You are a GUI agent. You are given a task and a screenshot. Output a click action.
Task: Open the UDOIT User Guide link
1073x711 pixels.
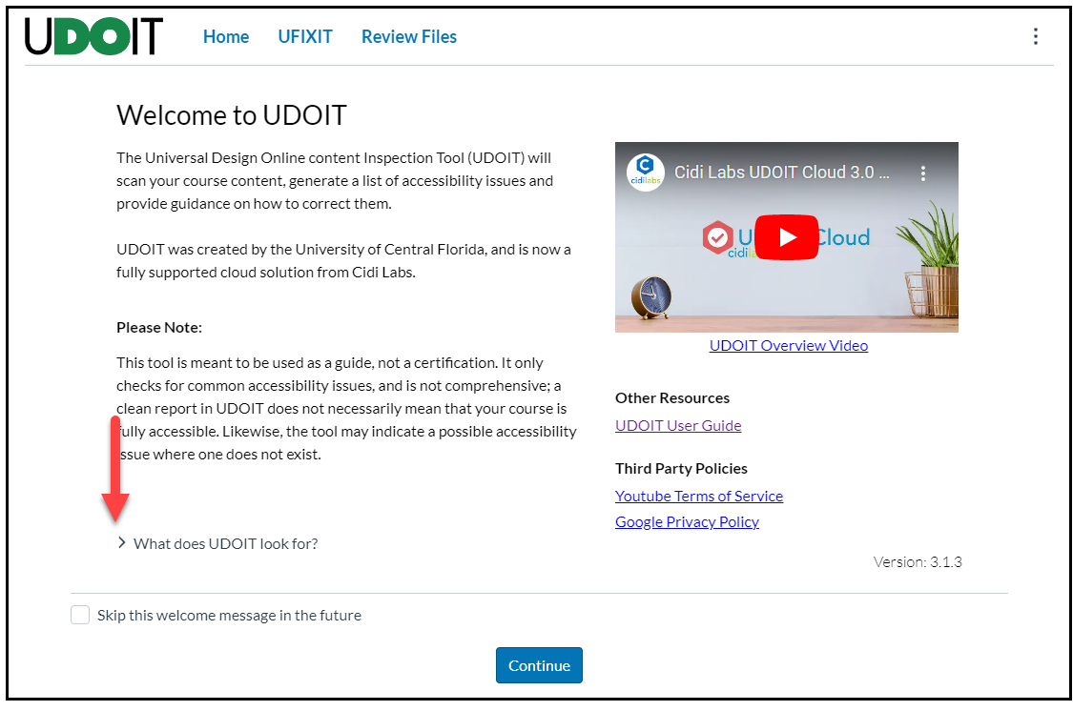(678, 426)
